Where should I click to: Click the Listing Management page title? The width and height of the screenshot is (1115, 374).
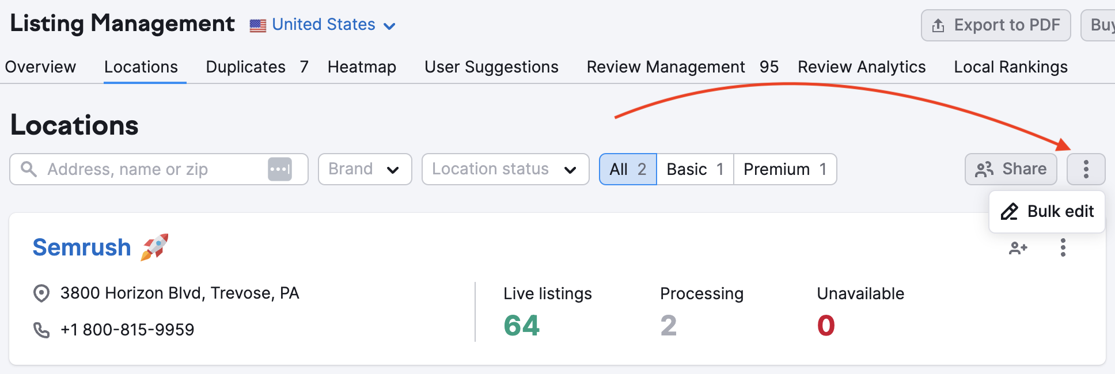coord(122,24)
